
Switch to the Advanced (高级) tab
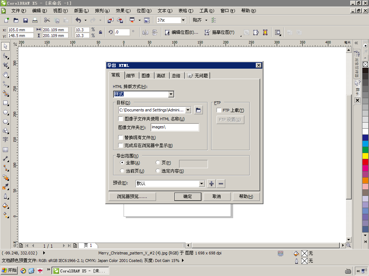click(x=161, y=75)
